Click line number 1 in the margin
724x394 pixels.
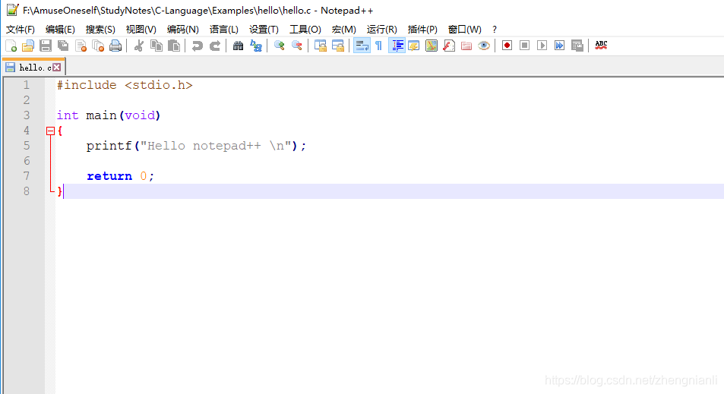(27, 85)
